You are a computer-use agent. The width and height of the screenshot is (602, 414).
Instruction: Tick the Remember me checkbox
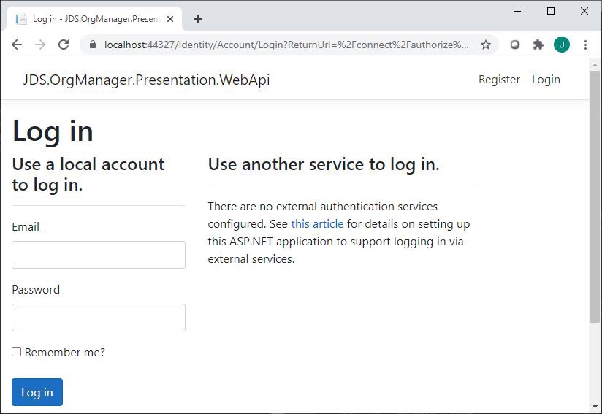coord(17,351)
